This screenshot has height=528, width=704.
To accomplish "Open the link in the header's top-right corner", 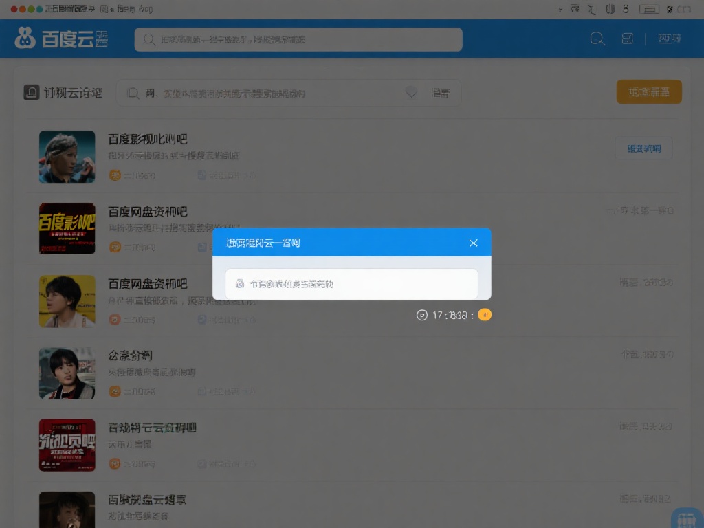I will 669,38.
